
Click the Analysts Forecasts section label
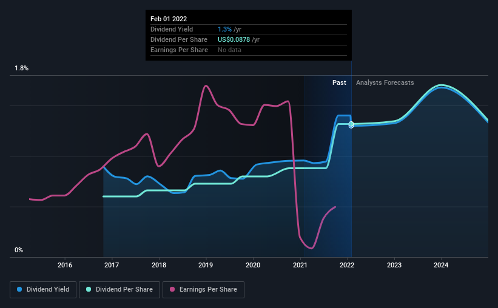pyautogui.click(x=385, y=82)
